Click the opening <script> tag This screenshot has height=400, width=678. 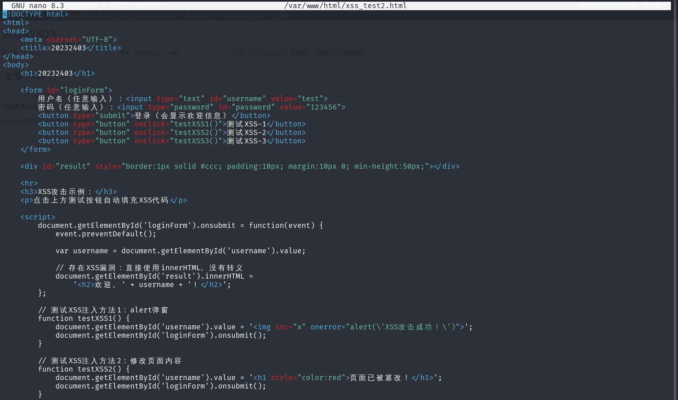[38, 217]
